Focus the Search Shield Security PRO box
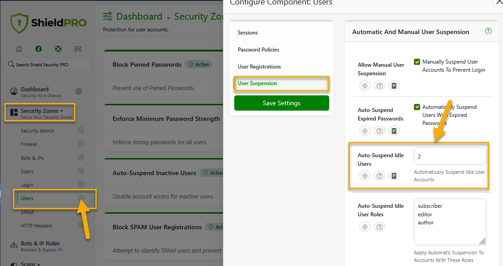Screen dimensions: 503x266 (x=49, y=64)
